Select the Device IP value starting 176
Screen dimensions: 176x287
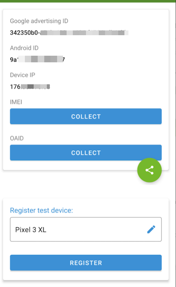(30, 87)
